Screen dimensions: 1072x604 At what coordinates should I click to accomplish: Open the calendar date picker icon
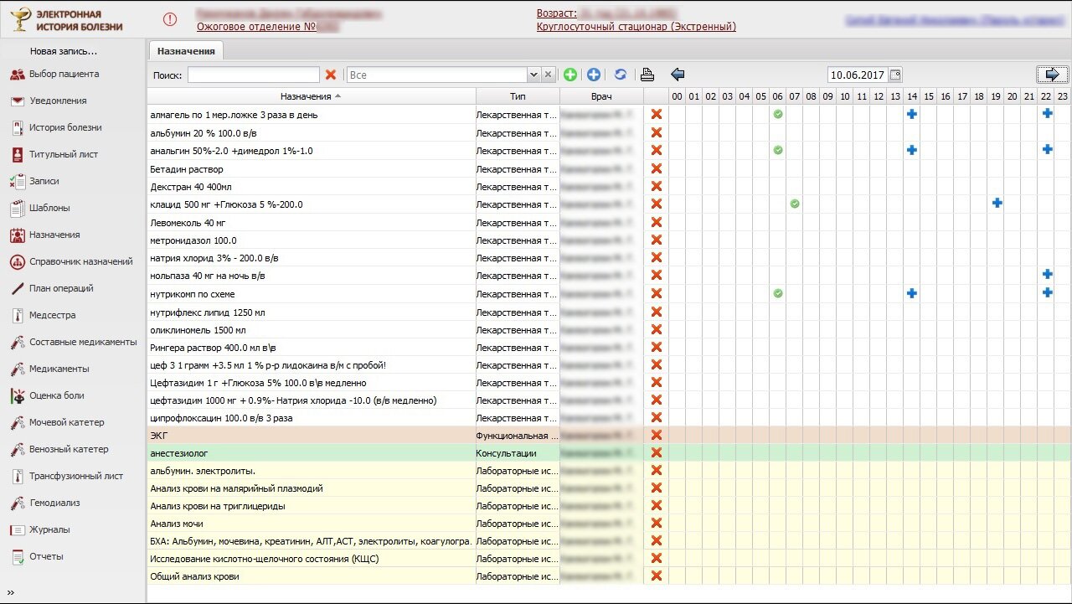point(895,75)
